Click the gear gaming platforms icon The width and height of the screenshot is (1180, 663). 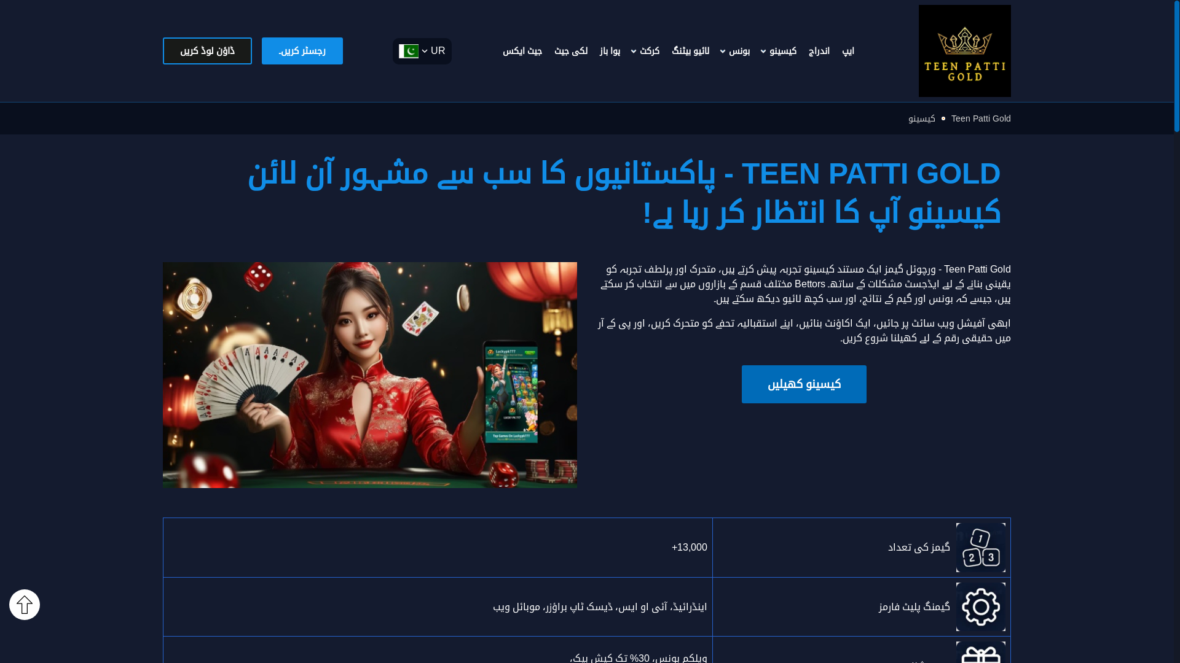981,607
